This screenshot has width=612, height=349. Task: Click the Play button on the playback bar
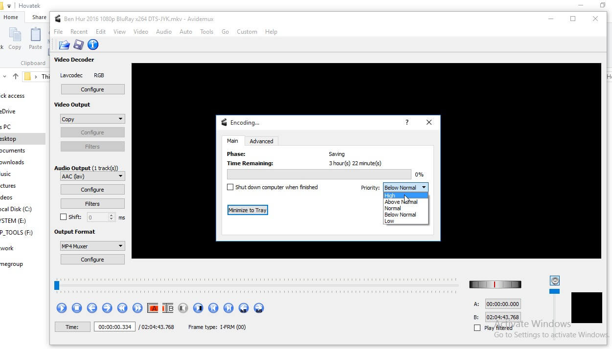(x=62, y=308)
